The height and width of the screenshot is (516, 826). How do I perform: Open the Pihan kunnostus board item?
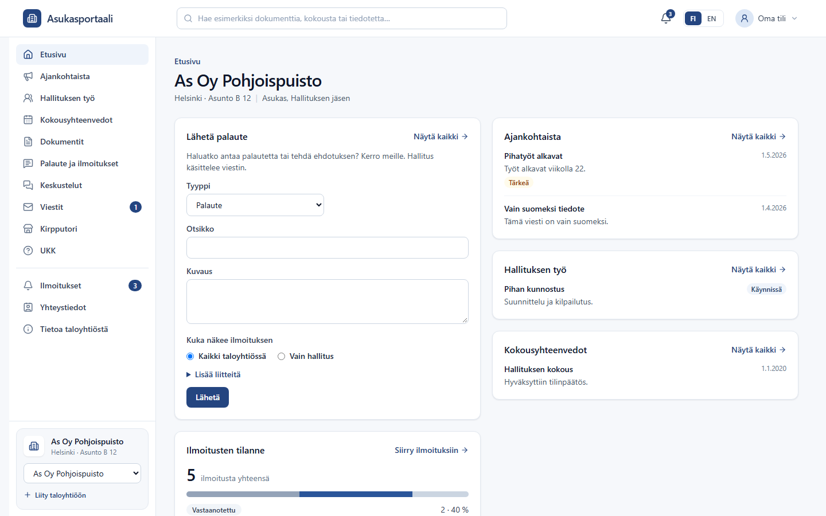coord(534,289)
